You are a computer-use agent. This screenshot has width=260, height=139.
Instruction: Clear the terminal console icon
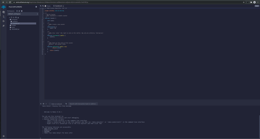(43, 104)
